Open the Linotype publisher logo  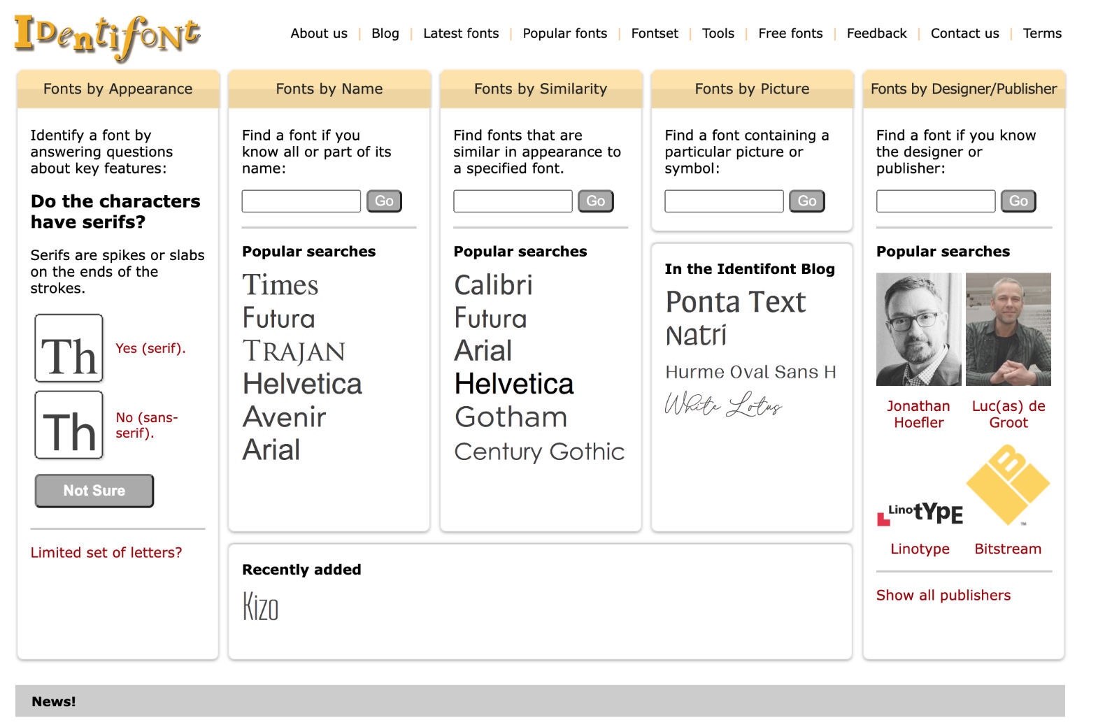point(920,514)
